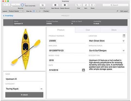This screenshot has height=101, width=131.
Task: Click the Sort icon in toolbar
Action: point(86,5)
